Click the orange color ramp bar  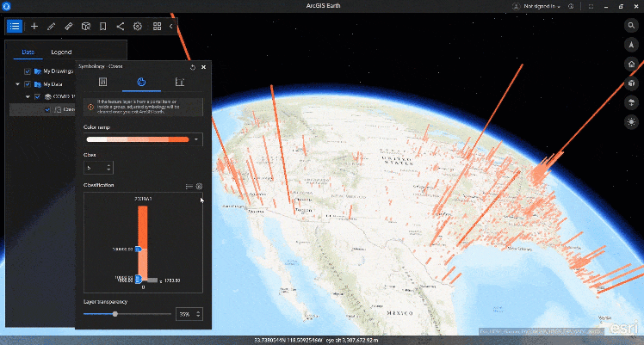(x=138, y=139)
